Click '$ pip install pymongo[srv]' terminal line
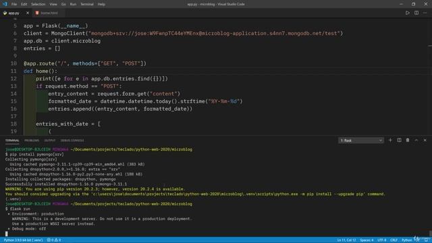 pos(34,155)
